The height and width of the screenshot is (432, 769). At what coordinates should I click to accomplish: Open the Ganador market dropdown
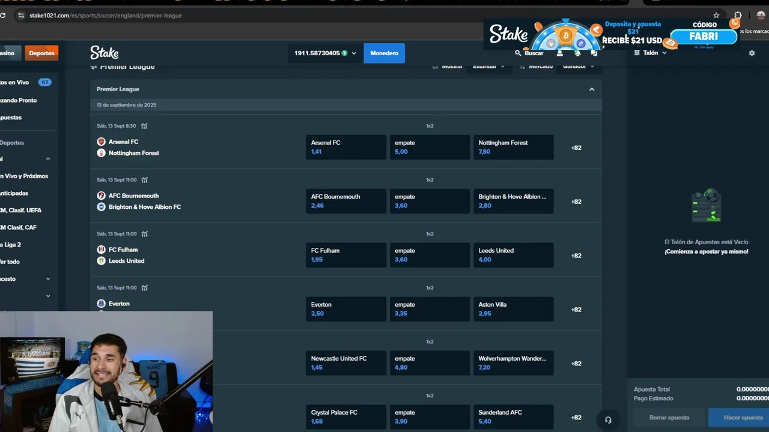point(577,67)
